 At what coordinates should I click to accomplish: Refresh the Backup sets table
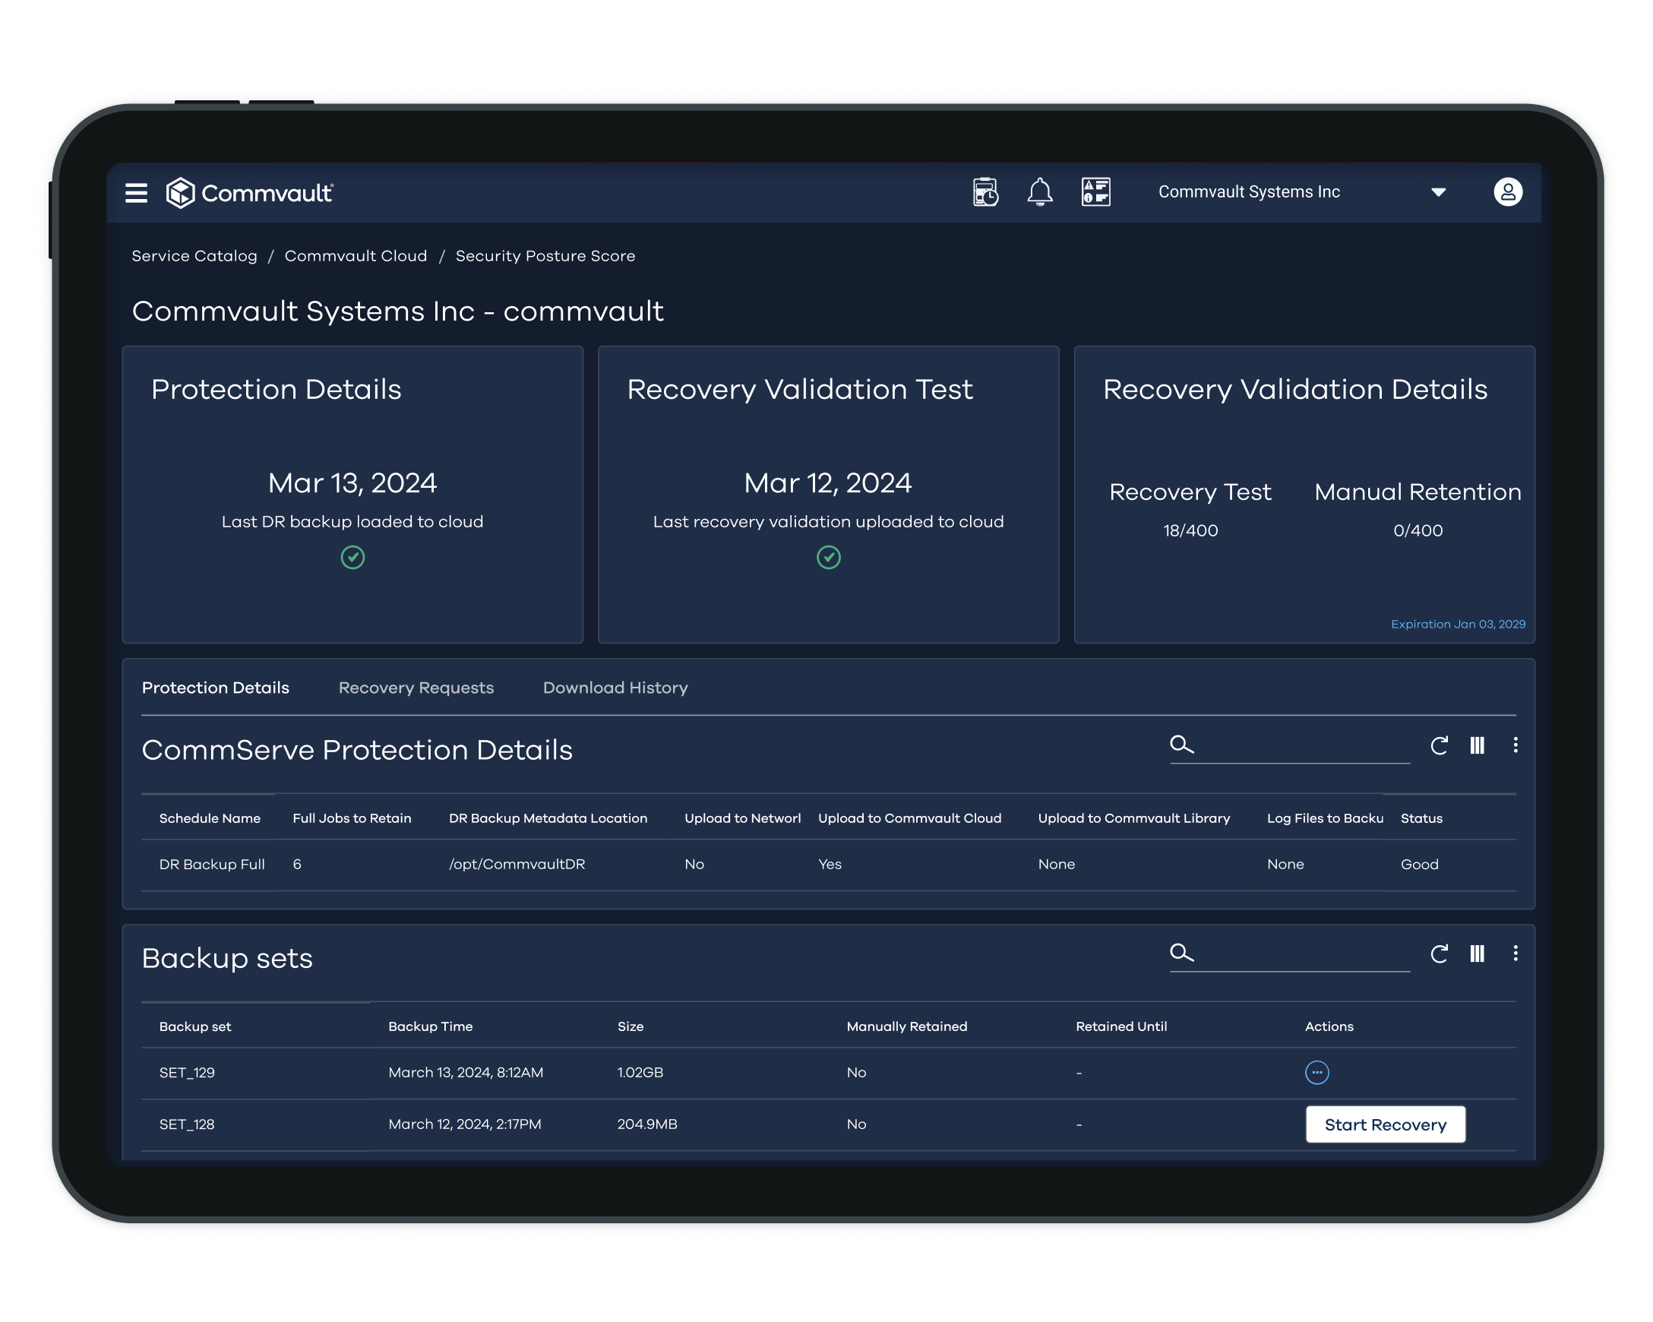click(1439, 954)
